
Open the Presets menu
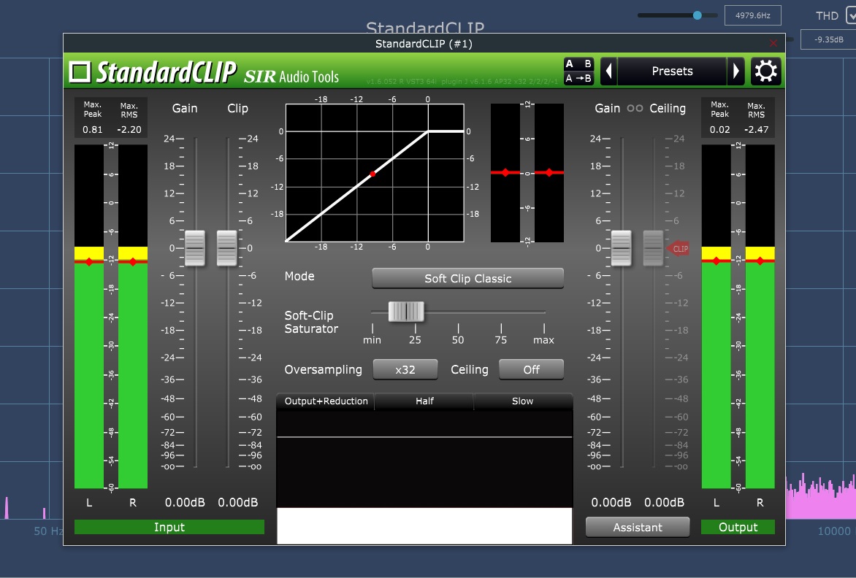coord(672,71)
